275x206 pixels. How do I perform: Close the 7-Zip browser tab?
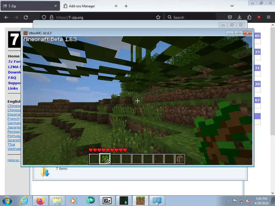point(56,6)
